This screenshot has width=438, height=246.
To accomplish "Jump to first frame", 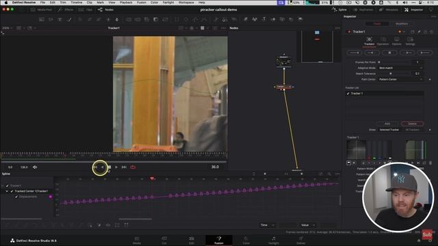I will 96,167.
